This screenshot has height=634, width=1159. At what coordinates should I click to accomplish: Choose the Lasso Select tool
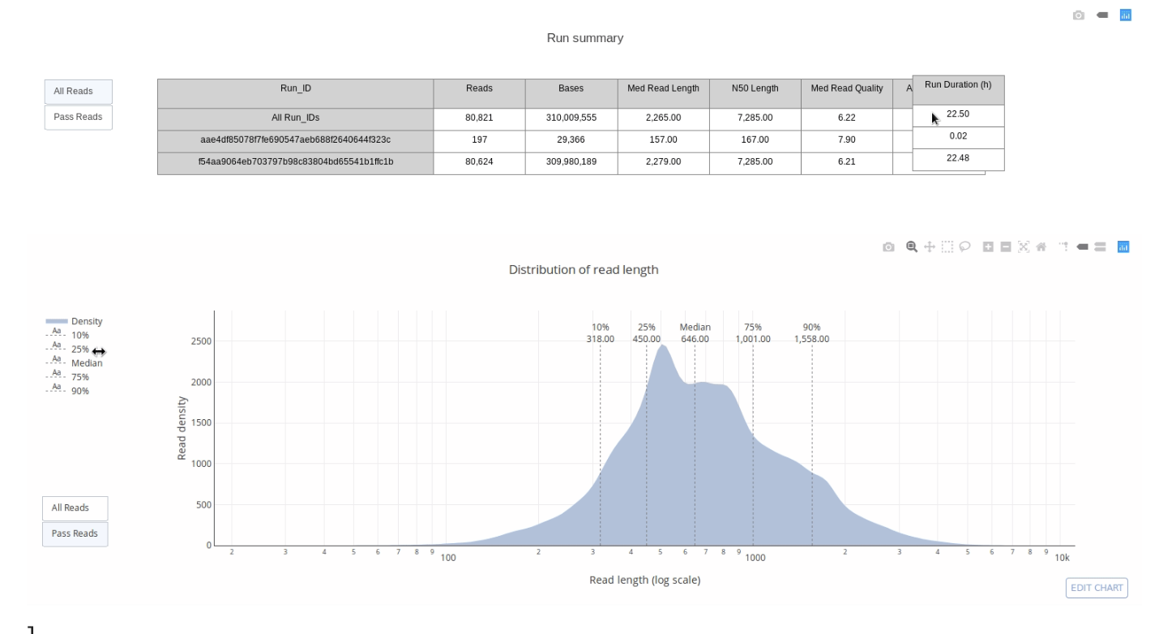click(964, 247)
